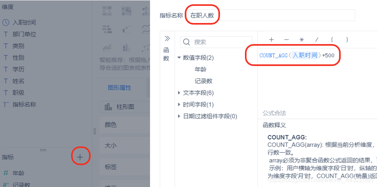377x187 pixels.
Task: Collapse the 数值字段(2) tree group
Action: point(179,58)
